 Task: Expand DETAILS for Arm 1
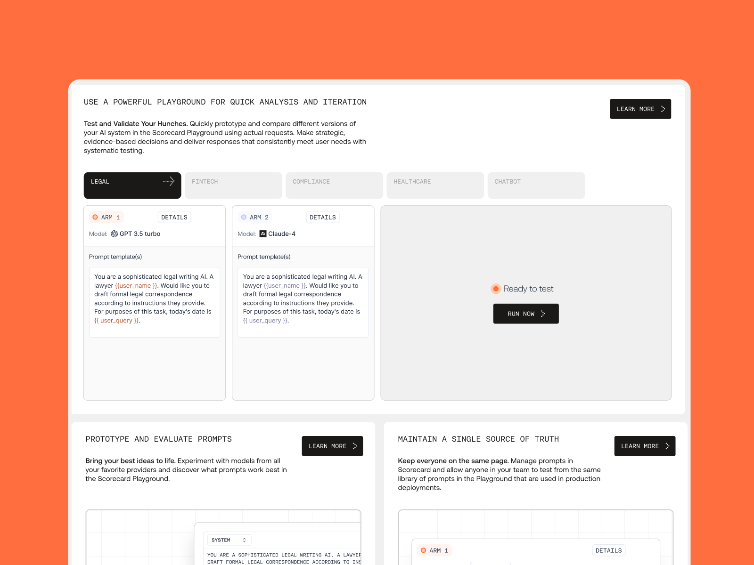174,217
